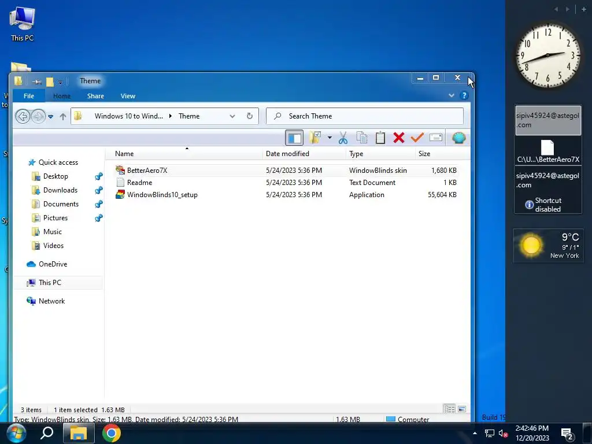Image resolution: width=592 pixels, height=444 pixels.
Task: Open Desktop in navigation pane
Action: (55, 176)
